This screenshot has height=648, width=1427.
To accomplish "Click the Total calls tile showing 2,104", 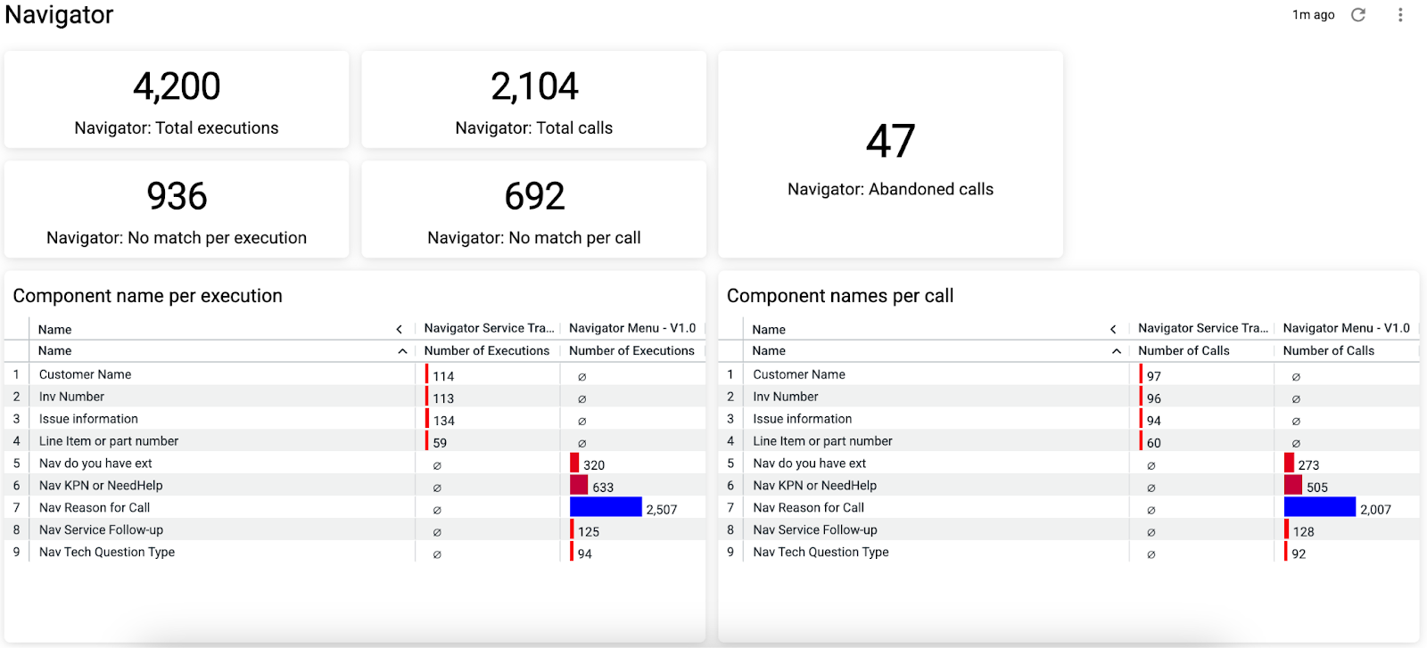I will pyautogui.click(x=533, y=100).
